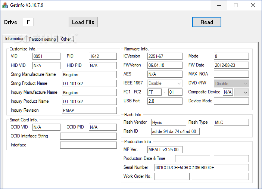Click Composite Device N/A text box

[228, 92]
